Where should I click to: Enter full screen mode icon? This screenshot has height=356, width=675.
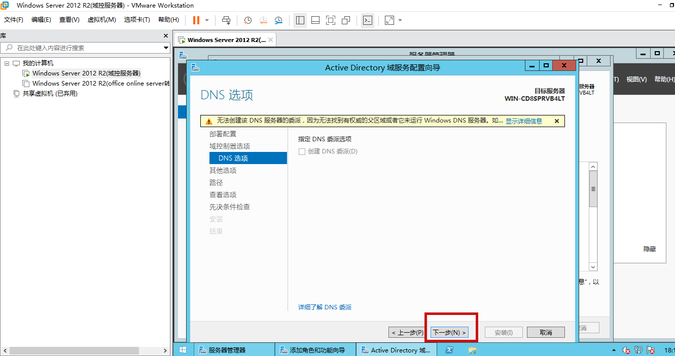point(330,20)
